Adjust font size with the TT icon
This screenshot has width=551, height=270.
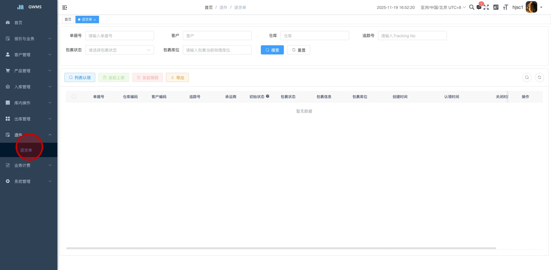point(505,7)
